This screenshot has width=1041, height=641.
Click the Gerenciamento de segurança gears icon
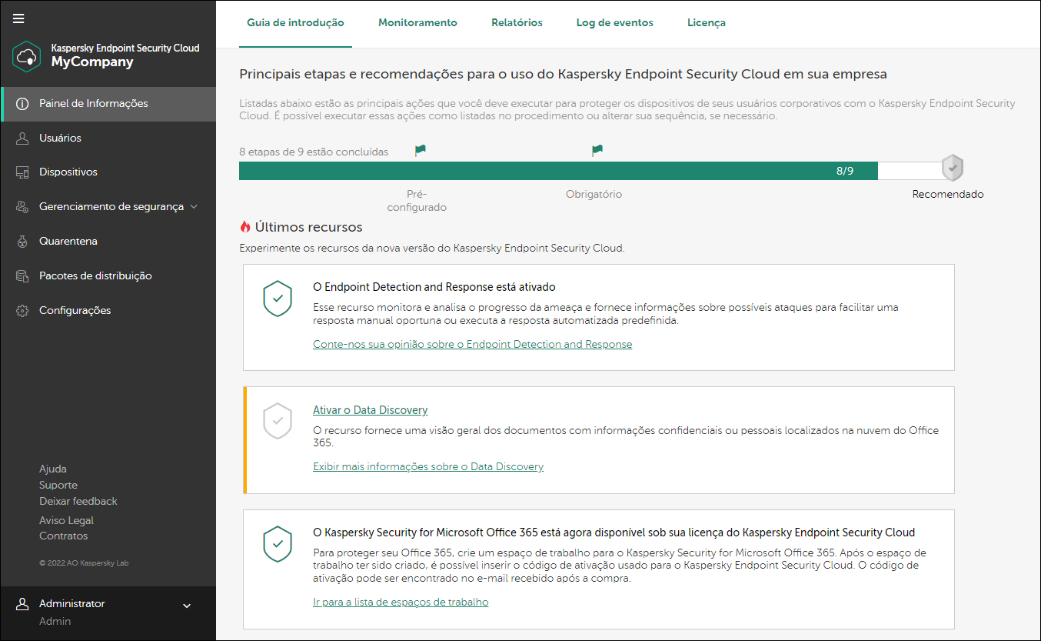[22, 207]
